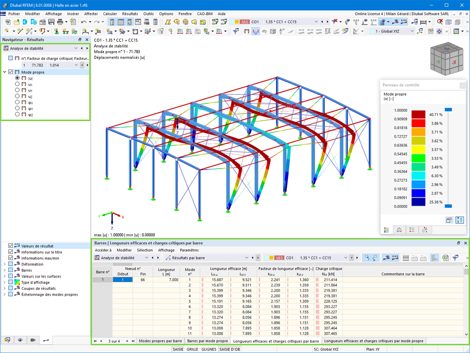Open the mode number 71.783 dropdown
The width and height of the screenshot is (470, 353).
[50, 65]
